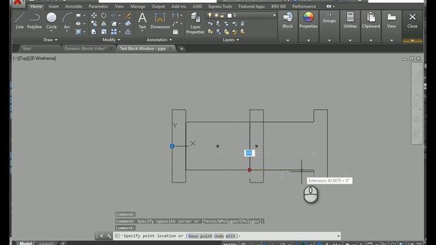
Task: Click the customize wrench icon in command line
Action: coord(109,236)
